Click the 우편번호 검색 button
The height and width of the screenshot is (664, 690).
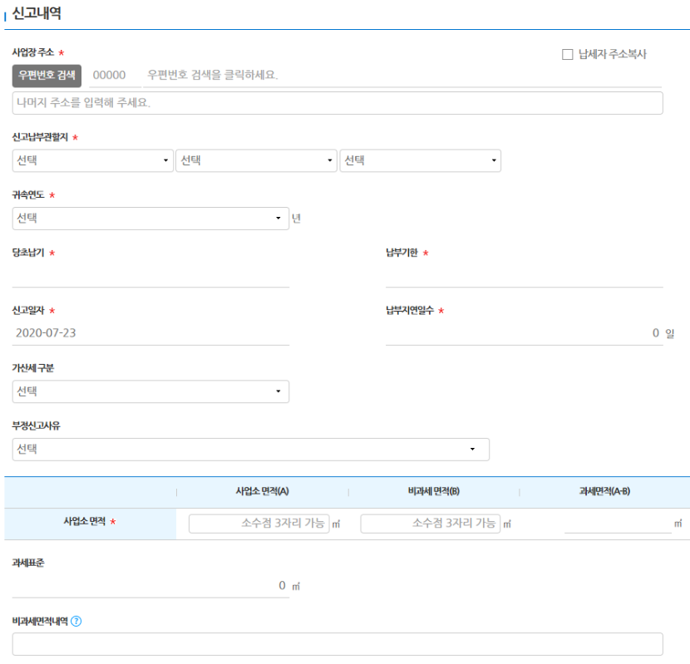coord(47,76)
